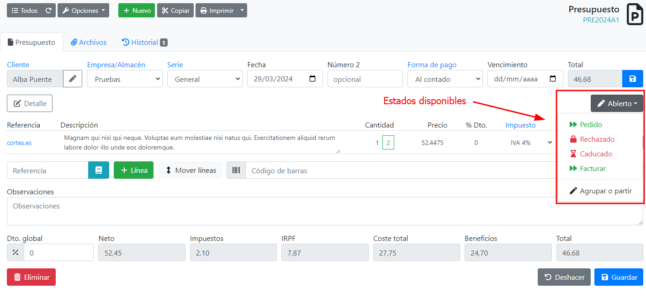Open the Vencimiento calendar picker icon

click(553, 79)
